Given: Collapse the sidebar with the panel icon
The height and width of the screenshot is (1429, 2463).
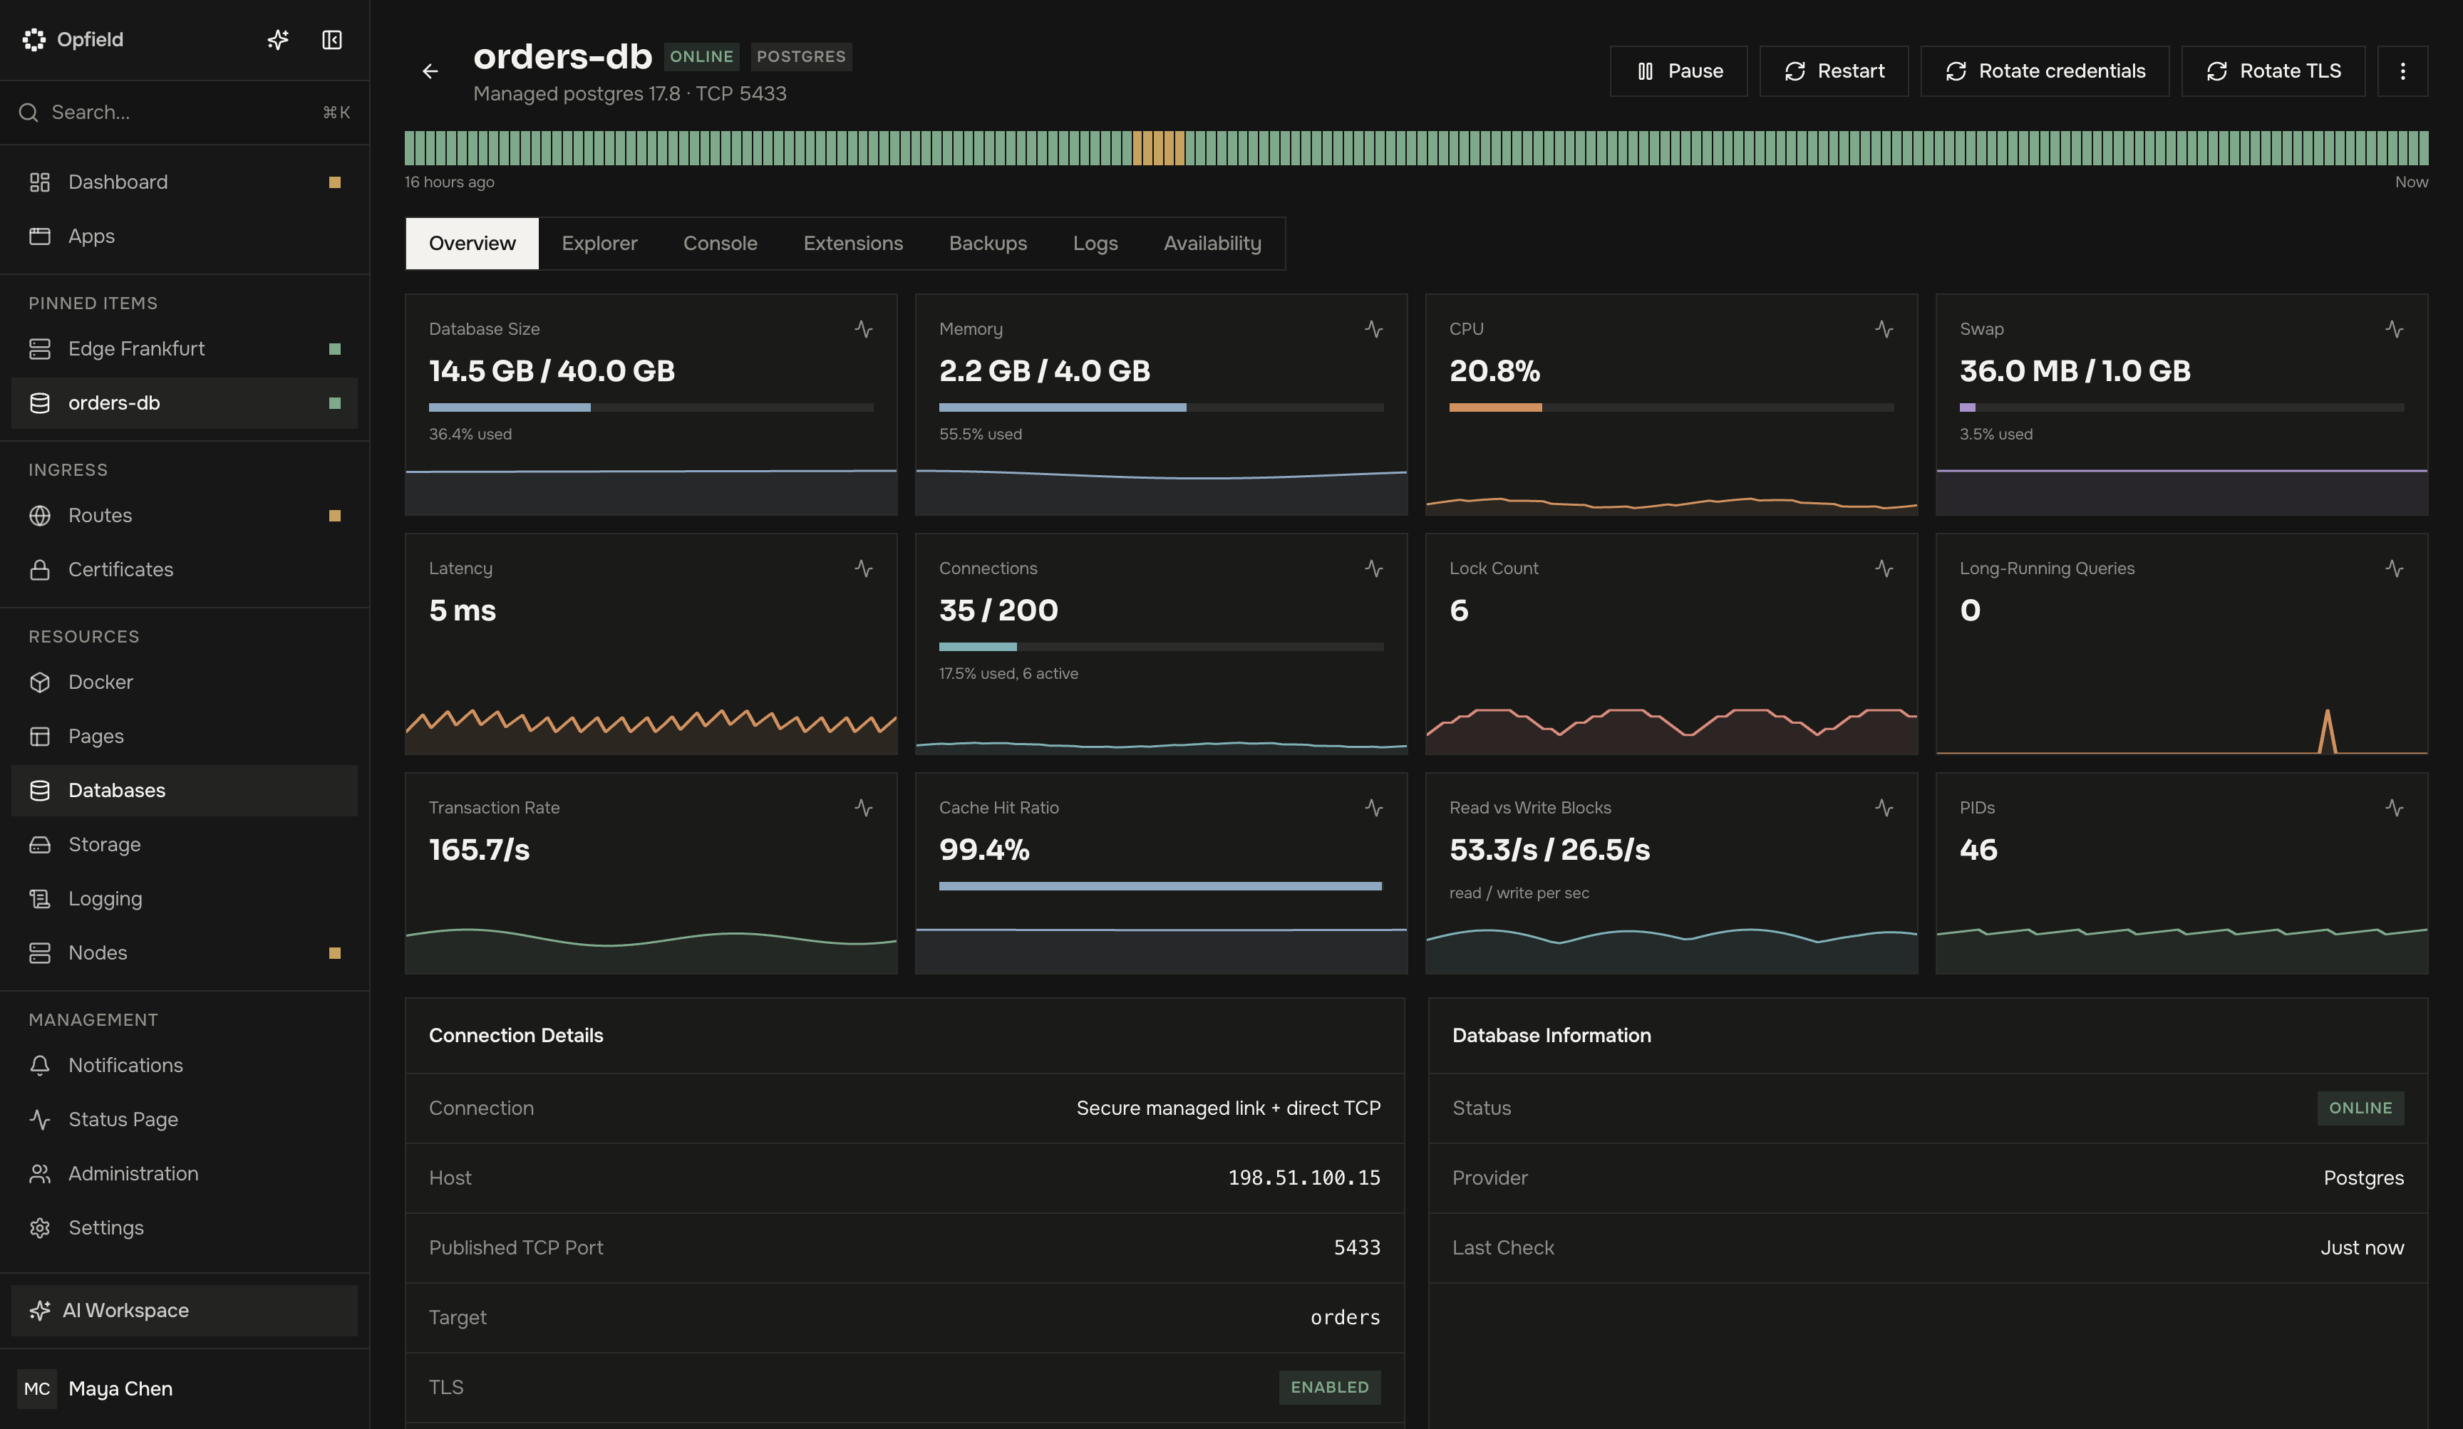Looking at the screenshot, I should pos(332,39).
